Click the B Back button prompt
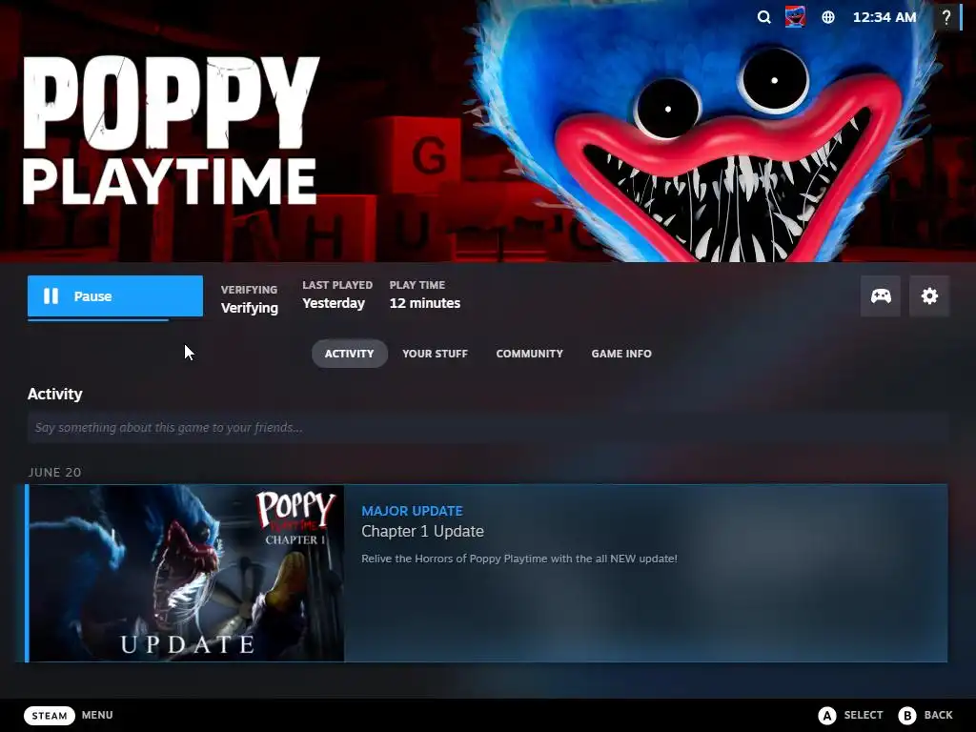 pyautogui.click(x=925, y=715)
